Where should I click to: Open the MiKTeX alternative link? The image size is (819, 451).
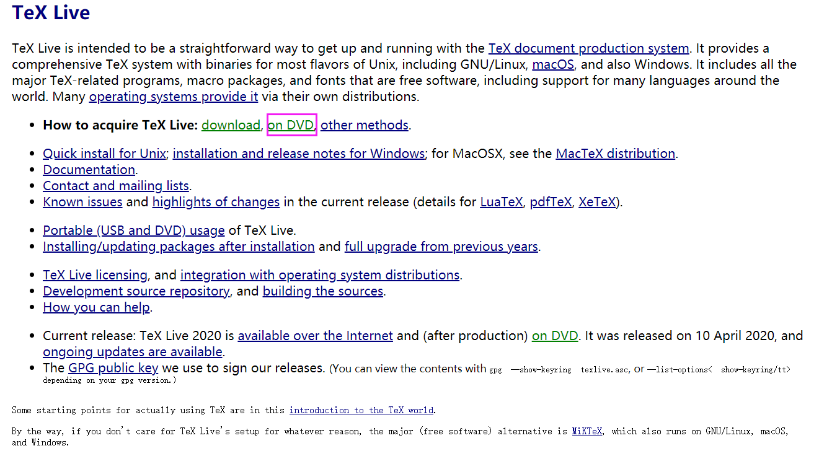click(587, 431)
